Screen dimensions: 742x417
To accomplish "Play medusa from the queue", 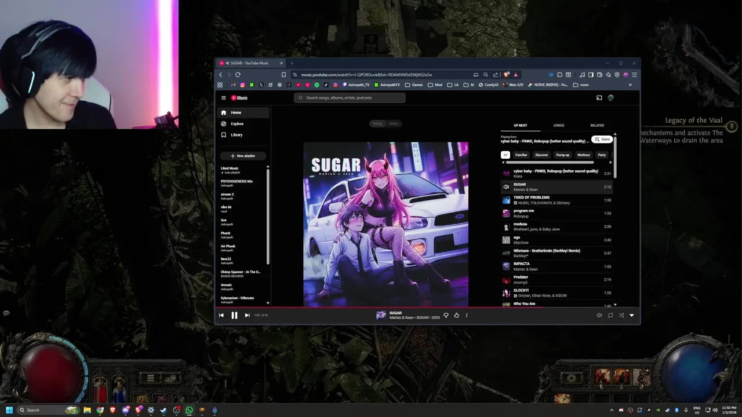I will click(x=556, y=226).
